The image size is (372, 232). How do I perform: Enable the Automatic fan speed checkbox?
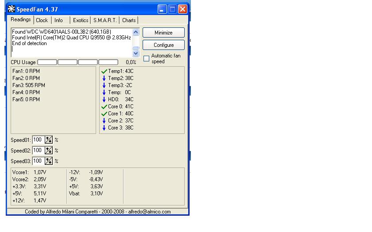[x=147, y=58]
